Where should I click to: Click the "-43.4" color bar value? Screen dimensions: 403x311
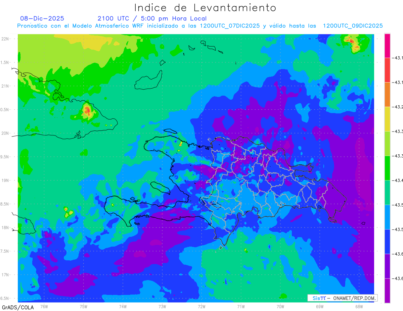[x=398, y=180]
